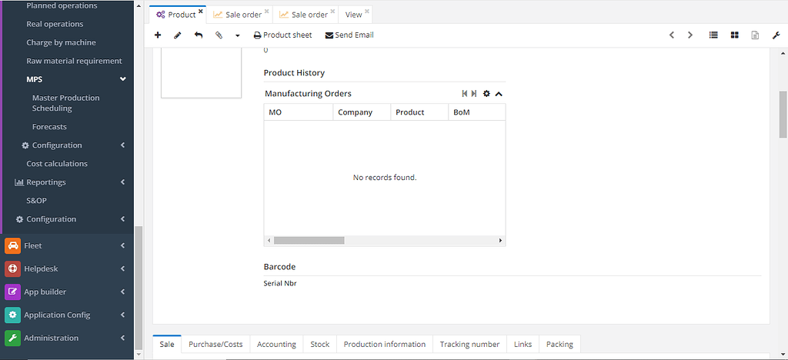Viewport: 788px width, 360px height.
Task: Click left arrow of grid horizontal scrollbar
Action: pyautogui.click(x=269, y=241)
